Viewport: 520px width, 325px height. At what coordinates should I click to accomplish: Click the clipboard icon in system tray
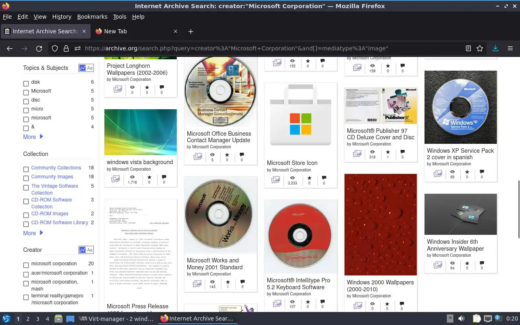[477, 318]
